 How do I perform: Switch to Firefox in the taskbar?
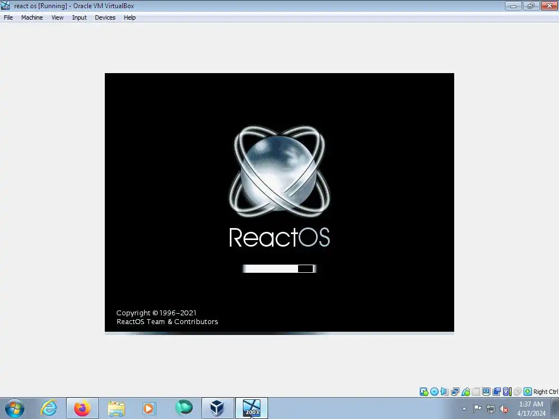point(82,408)
